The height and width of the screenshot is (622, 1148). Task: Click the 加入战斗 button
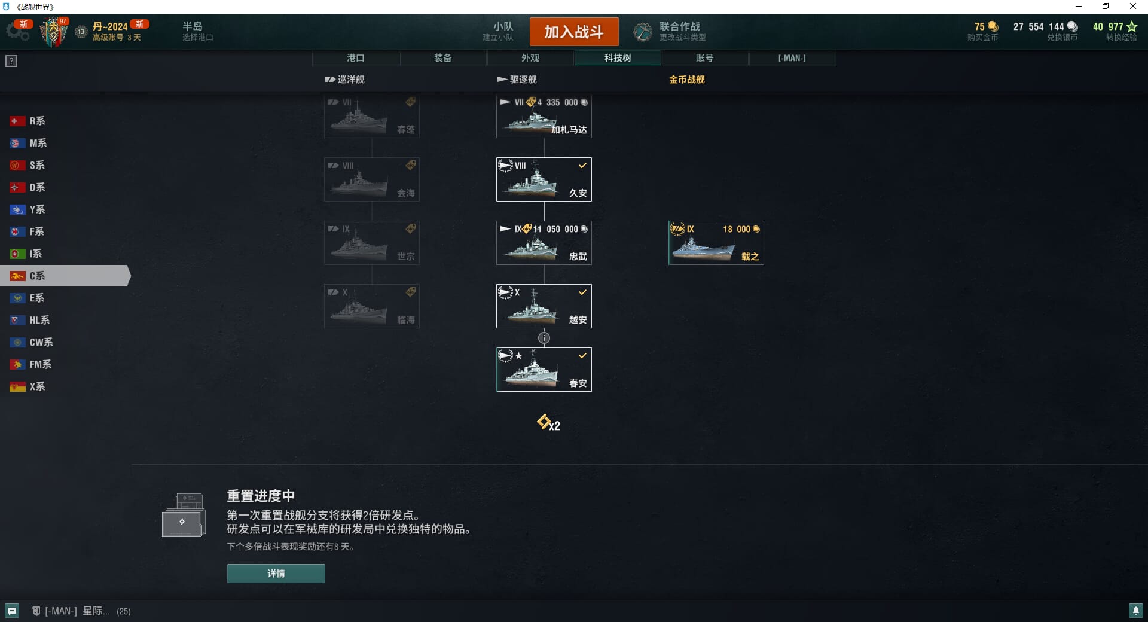click(574, 32)
